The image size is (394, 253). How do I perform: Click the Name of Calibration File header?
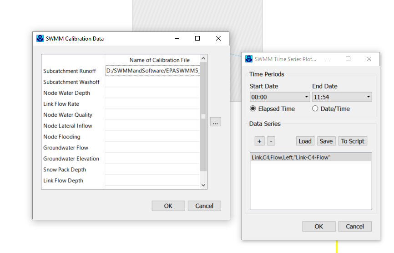point(160,60)
